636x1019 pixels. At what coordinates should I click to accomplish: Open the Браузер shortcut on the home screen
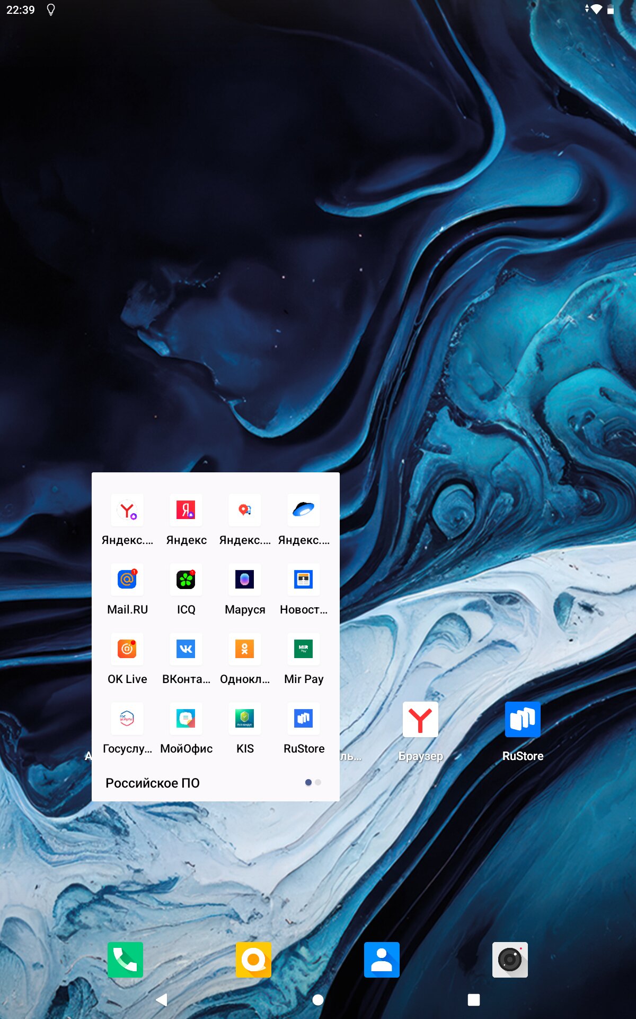coord(420,720)
